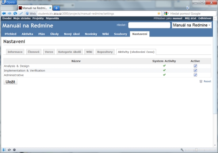The image size is (218, 153).
Task: Click the Projekty top menu link
Action: [x=38, y=18]
